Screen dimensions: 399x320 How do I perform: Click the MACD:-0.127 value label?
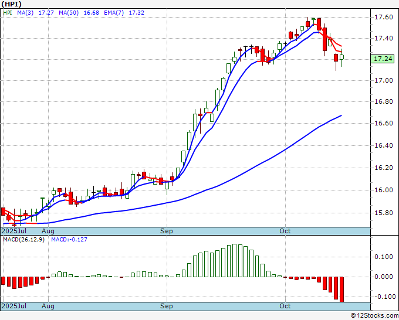69,240
